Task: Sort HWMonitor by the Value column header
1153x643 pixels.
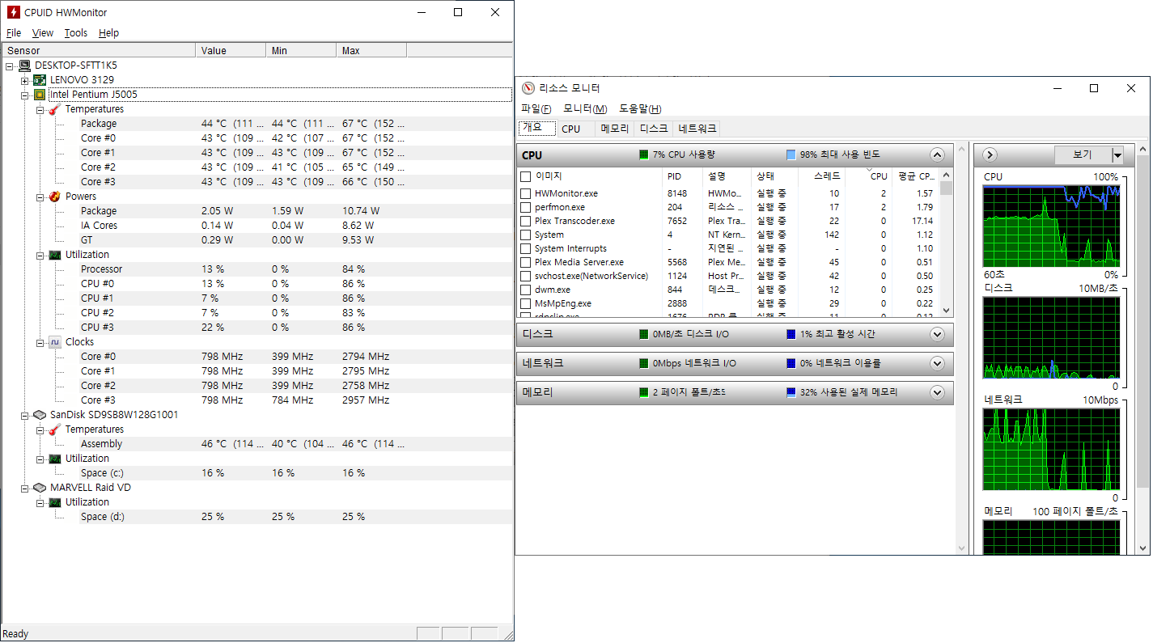Action: [x=231, y=50]
